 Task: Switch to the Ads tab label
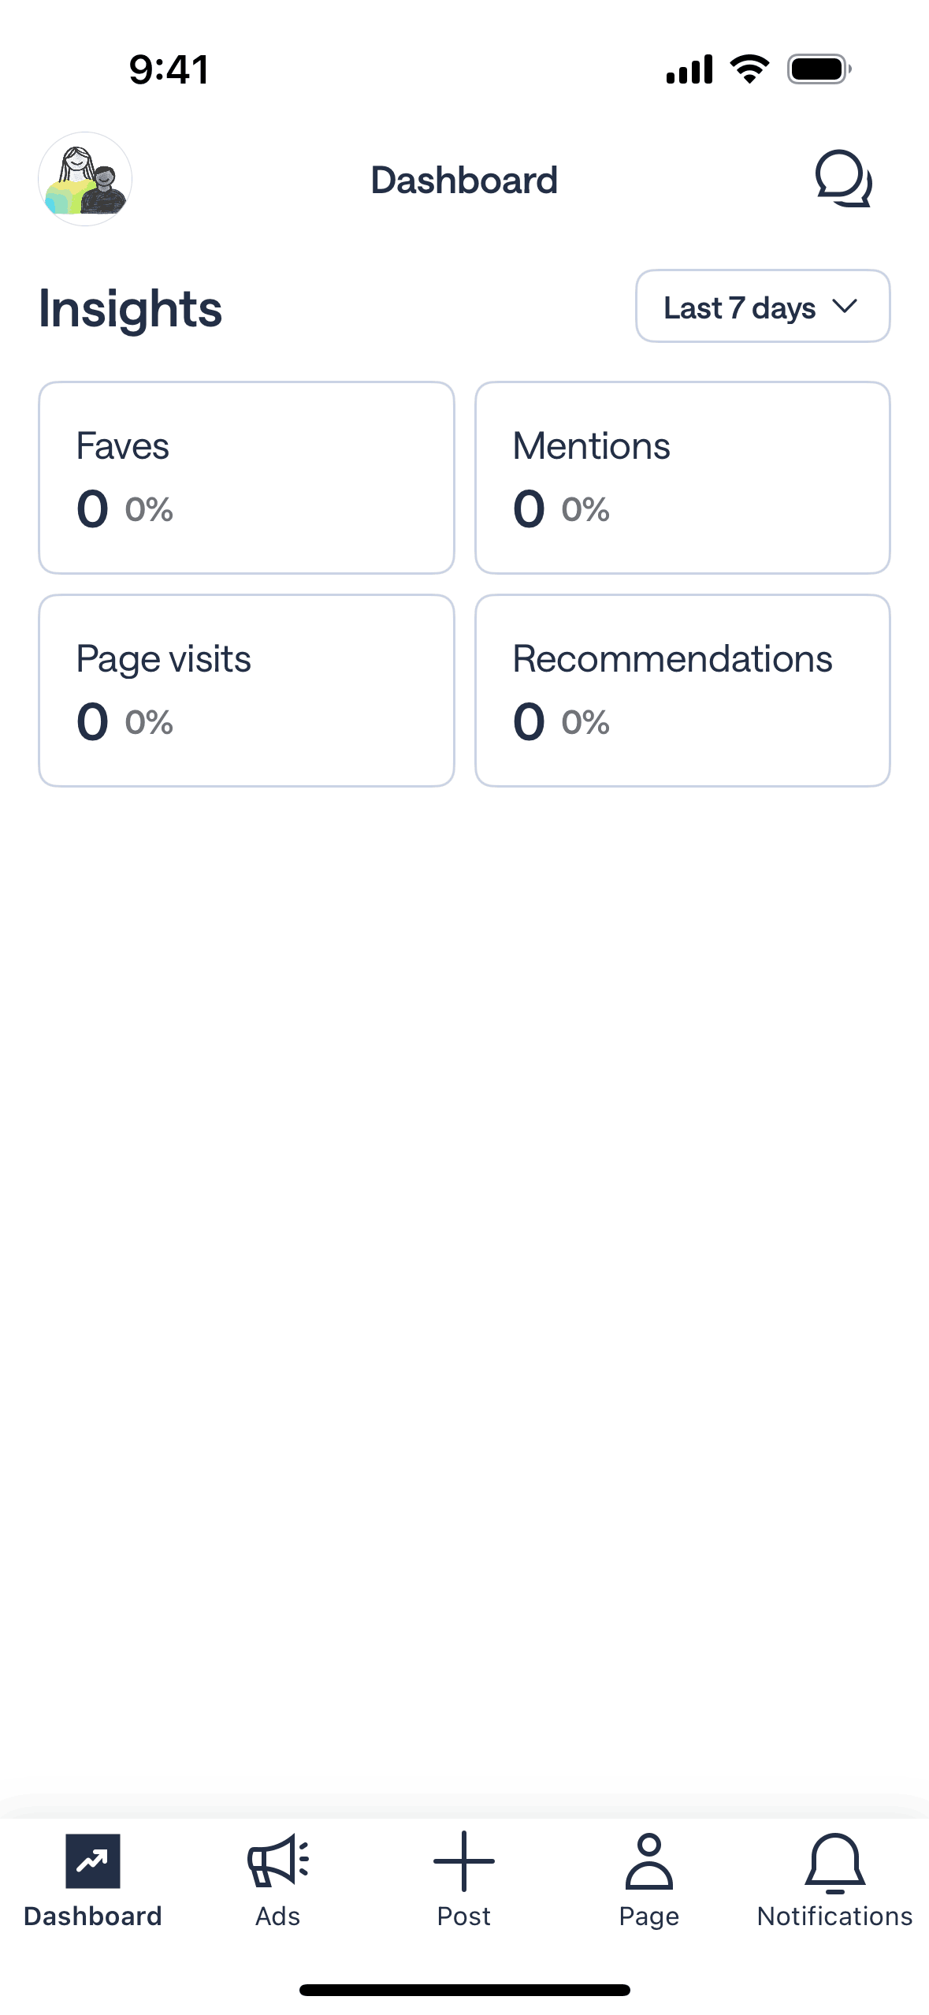pyautogui.click(x=278, y=1916)
